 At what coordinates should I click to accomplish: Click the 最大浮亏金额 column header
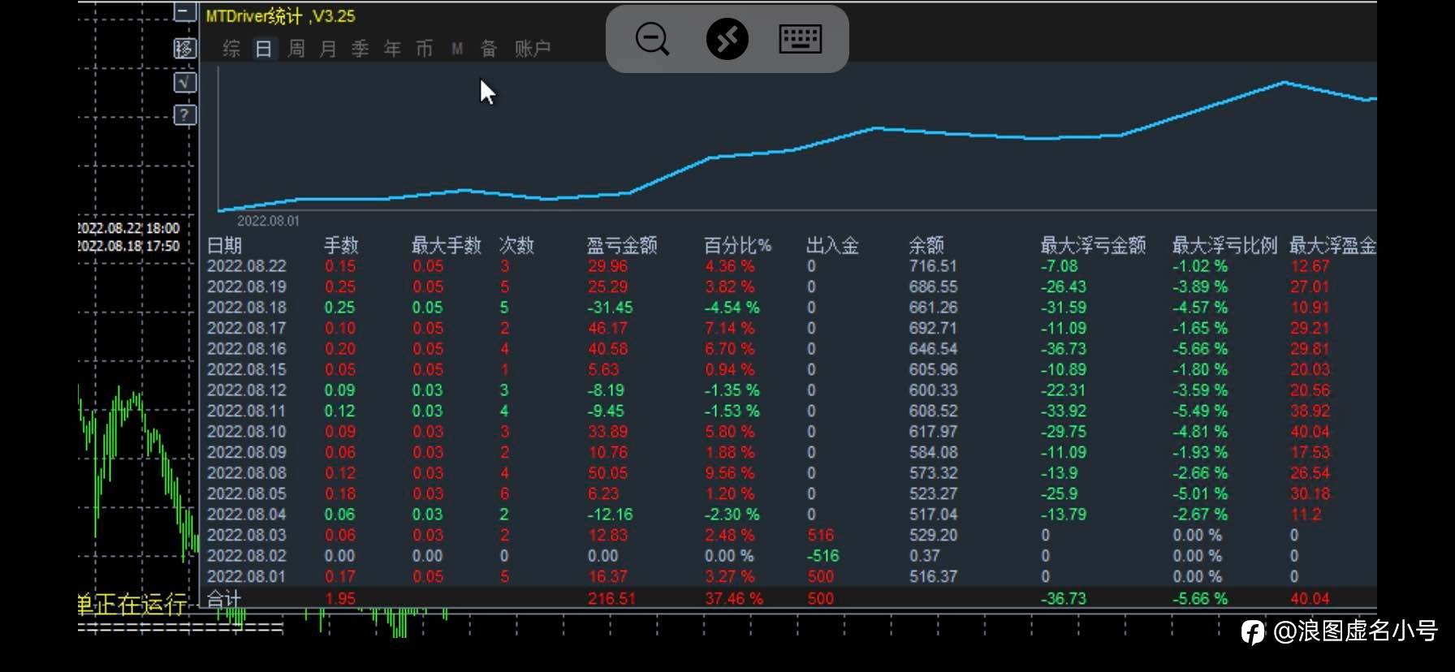pyautogui.click(x=1093, y=245)
